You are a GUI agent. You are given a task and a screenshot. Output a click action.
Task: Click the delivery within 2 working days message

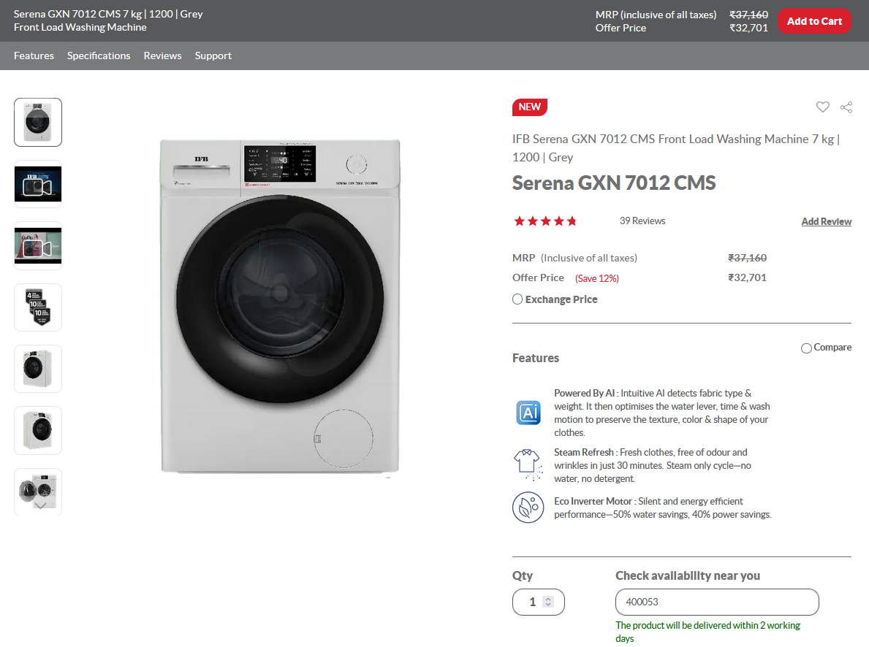[707, 632]
